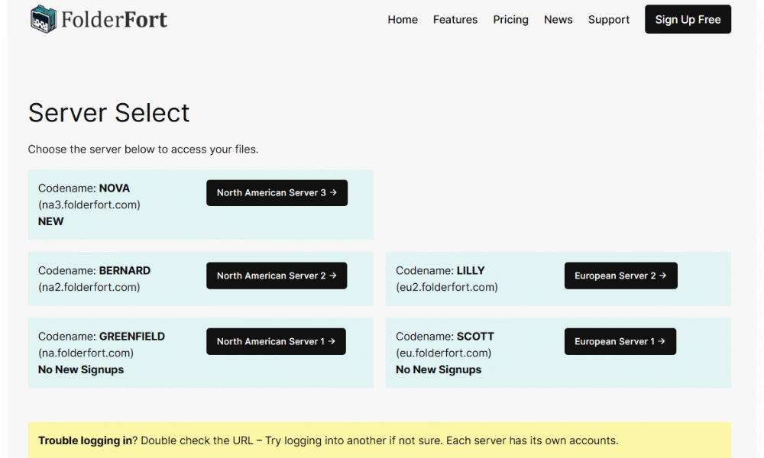Open the Features navigation link

(x=455, y=20)
